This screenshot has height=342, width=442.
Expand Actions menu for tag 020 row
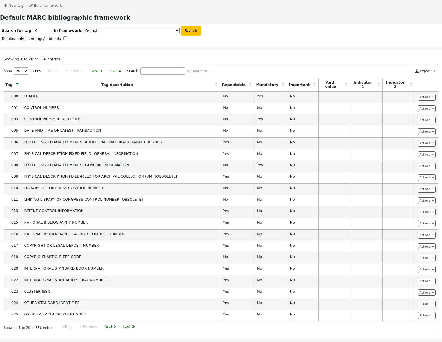tap(426, 270)
